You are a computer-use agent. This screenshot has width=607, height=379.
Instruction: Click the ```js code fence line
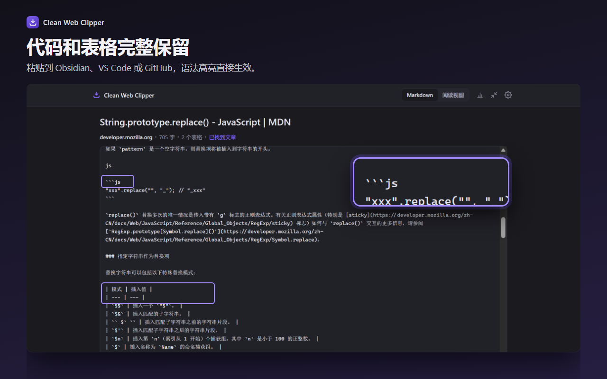[x=113, y=182]
